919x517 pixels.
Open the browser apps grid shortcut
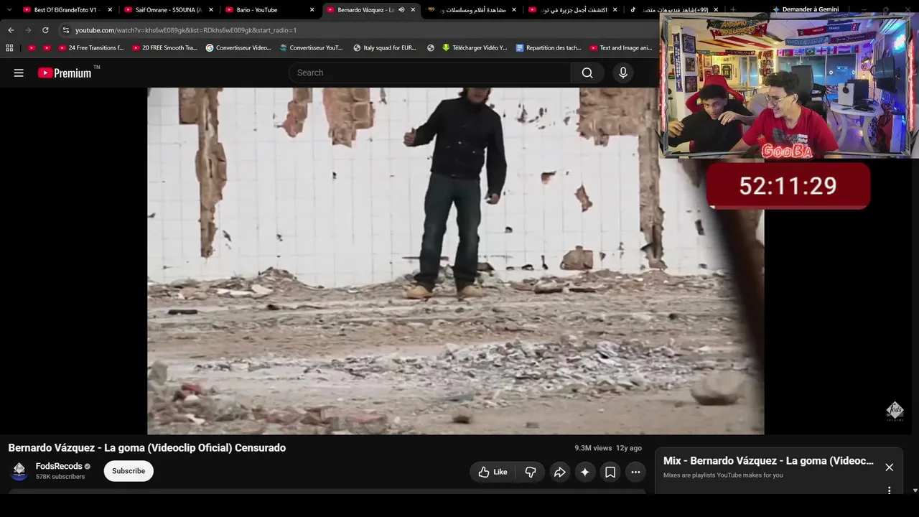(9, 48)
